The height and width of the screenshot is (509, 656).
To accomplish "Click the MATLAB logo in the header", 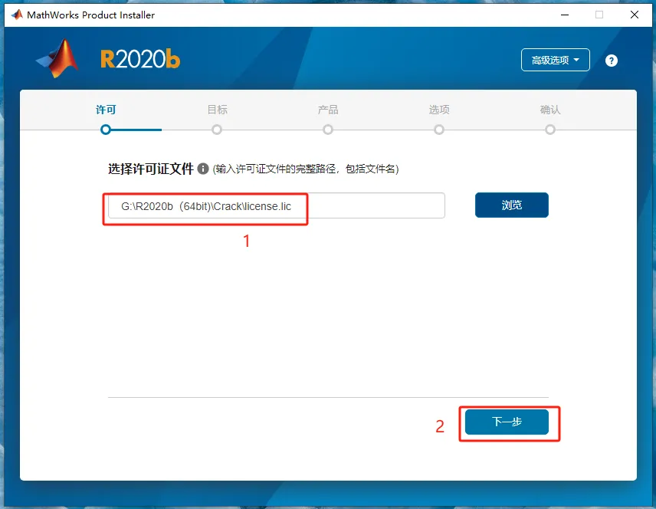I will (x=58, y=58).
